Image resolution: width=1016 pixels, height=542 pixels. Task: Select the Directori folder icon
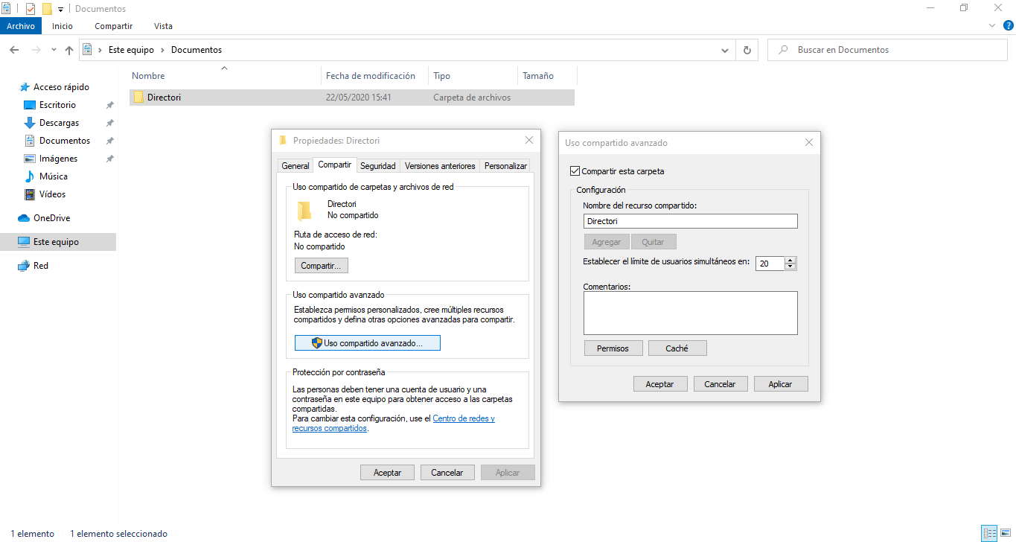[138, 98]
